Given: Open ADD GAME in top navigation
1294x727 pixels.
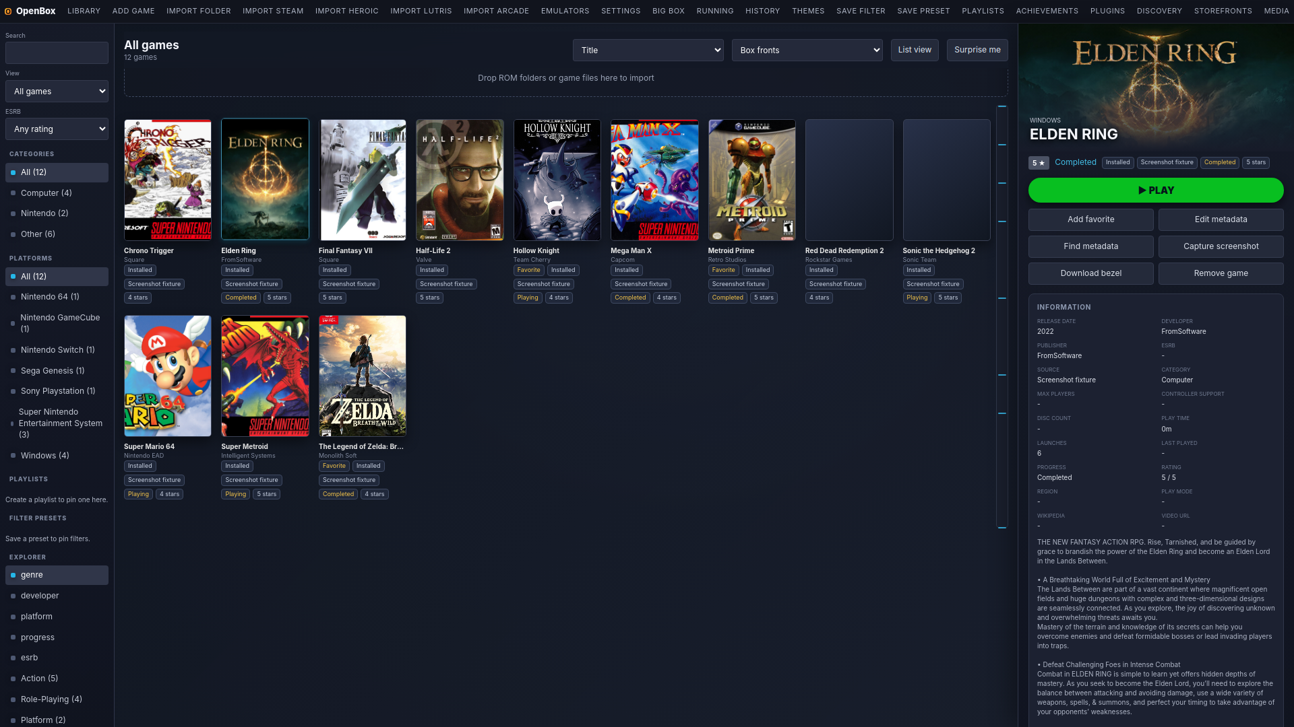Looking at the screenshot, I should (133, 11).
